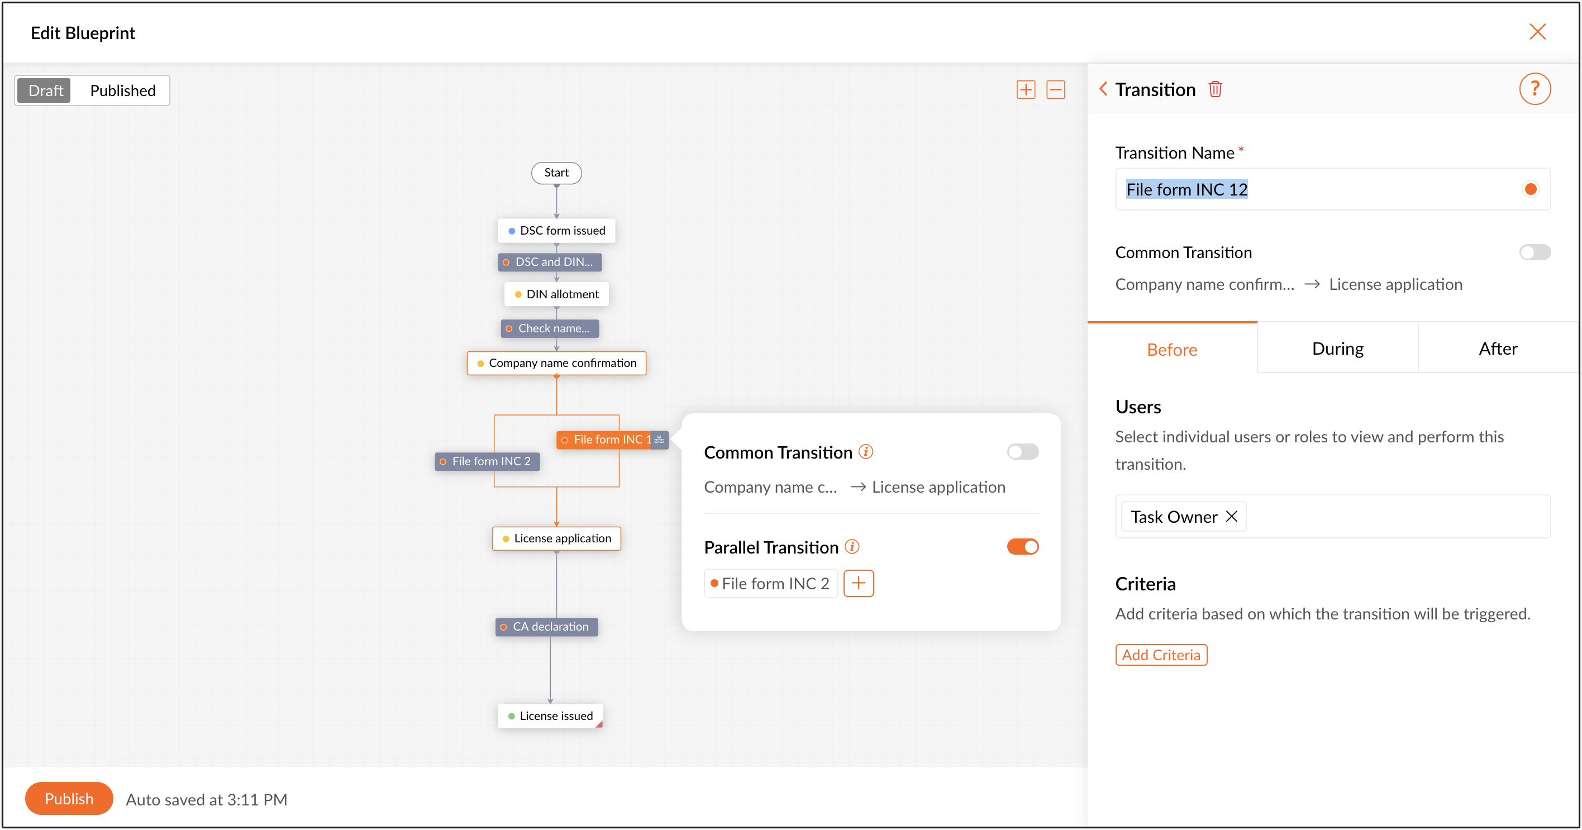
Task: Add another parallel transition with plus
Action: [x=858, y=583]
